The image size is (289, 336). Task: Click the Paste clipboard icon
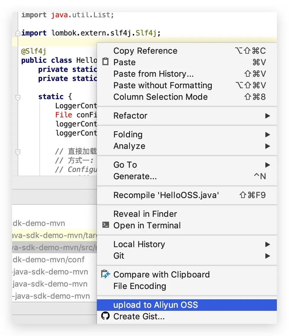(x=105, y=62)
